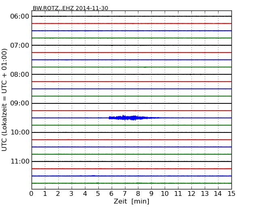Image resolution: width=263 pixels, height=210 pixels.
Task: Pick the x-axis tick label 3
Action: coord(72,194)
